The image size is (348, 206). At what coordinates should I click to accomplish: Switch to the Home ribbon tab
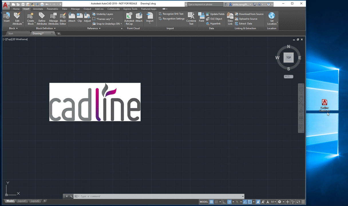tap(16, 9)
